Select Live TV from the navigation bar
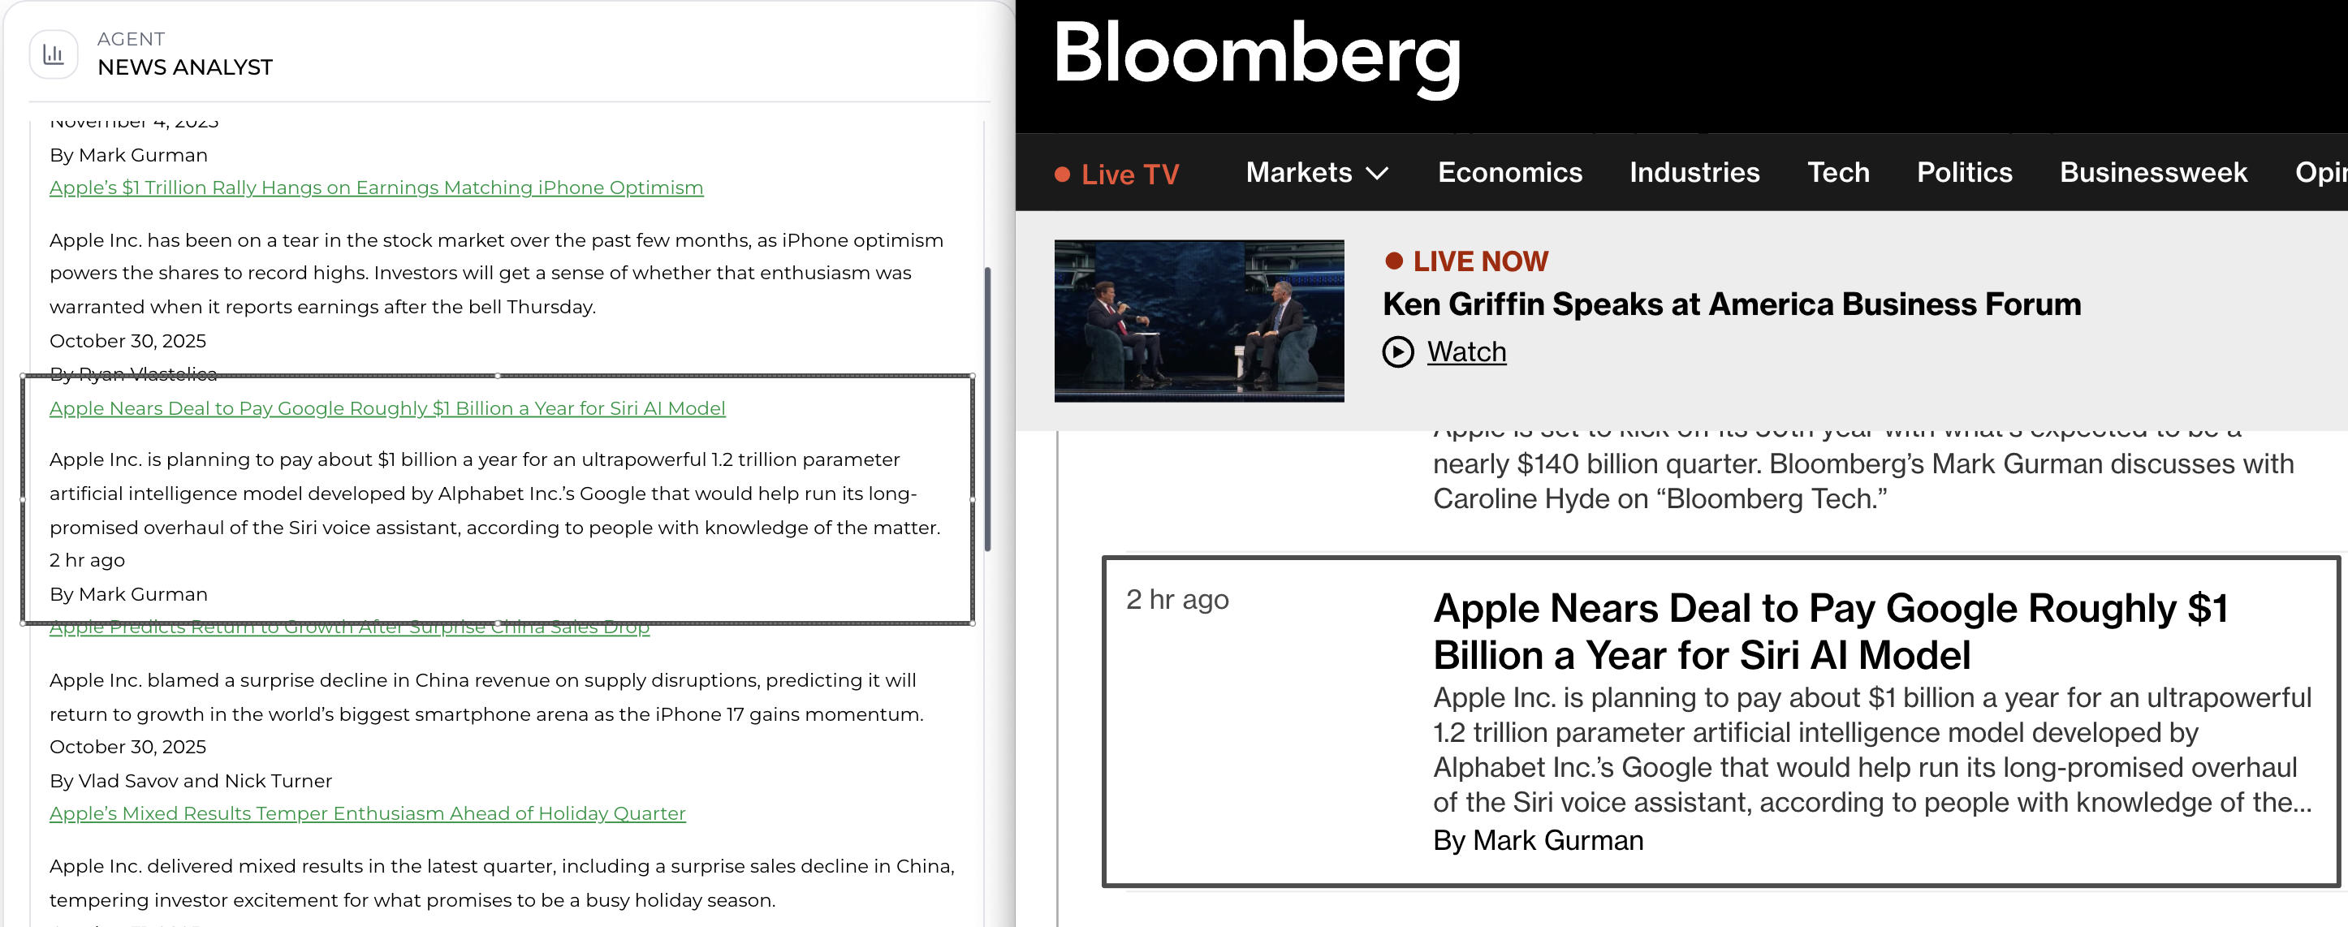The width and height of the screenshot is (2348, 927). coord(1130,173)
